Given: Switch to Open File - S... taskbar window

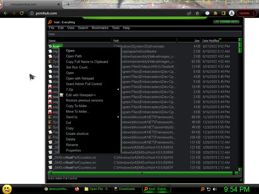Looking at the screenshot, I should [x=97, y=189].
